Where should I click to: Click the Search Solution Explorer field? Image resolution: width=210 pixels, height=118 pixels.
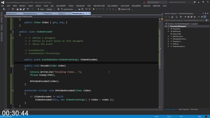click(x=185, y=20)
